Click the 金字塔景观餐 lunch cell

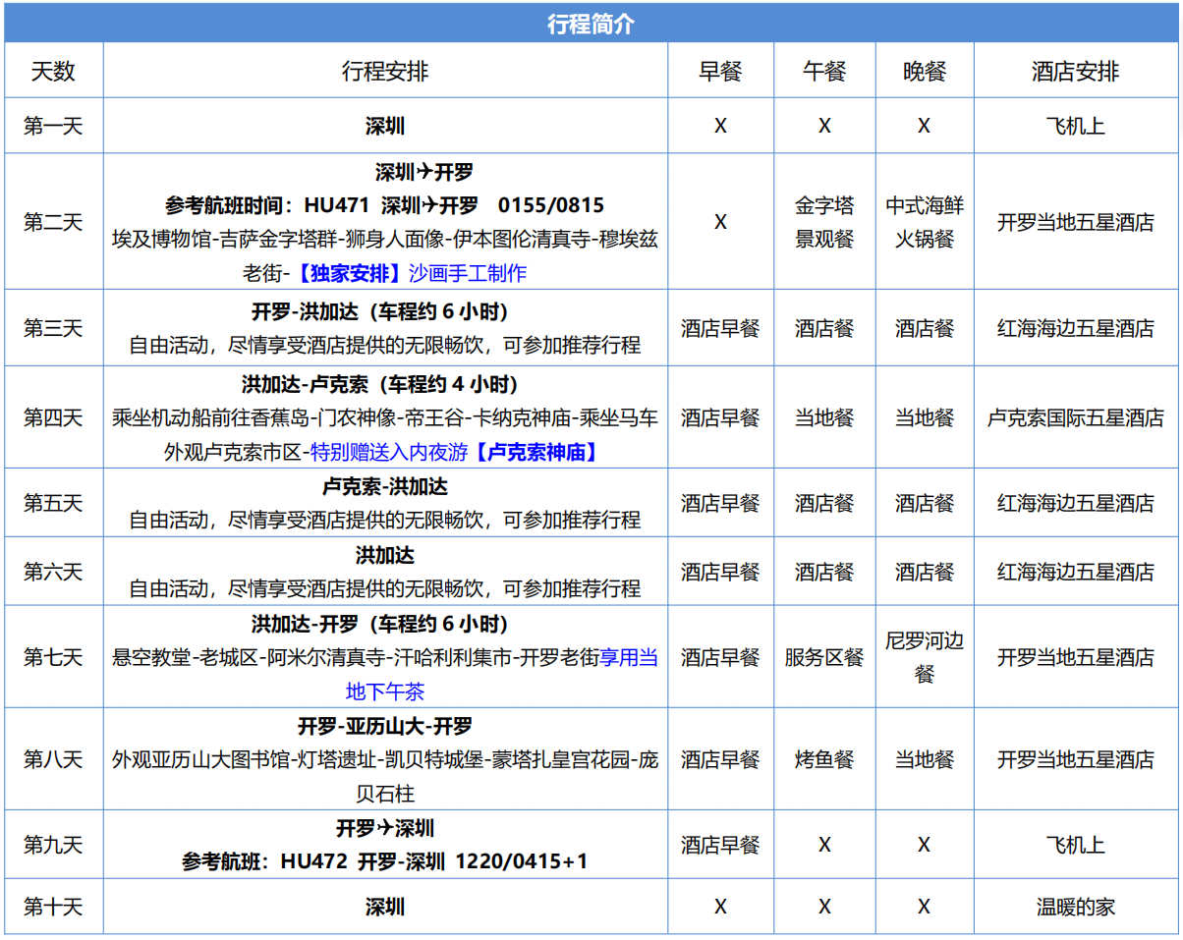pyautogui.click(x=824, y=222)
